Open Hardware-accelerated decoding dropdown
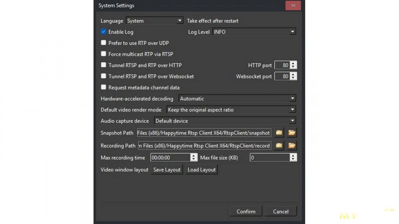Image resolution: width=399 pixels, height=224 pixels. click(x=237, y=99)
